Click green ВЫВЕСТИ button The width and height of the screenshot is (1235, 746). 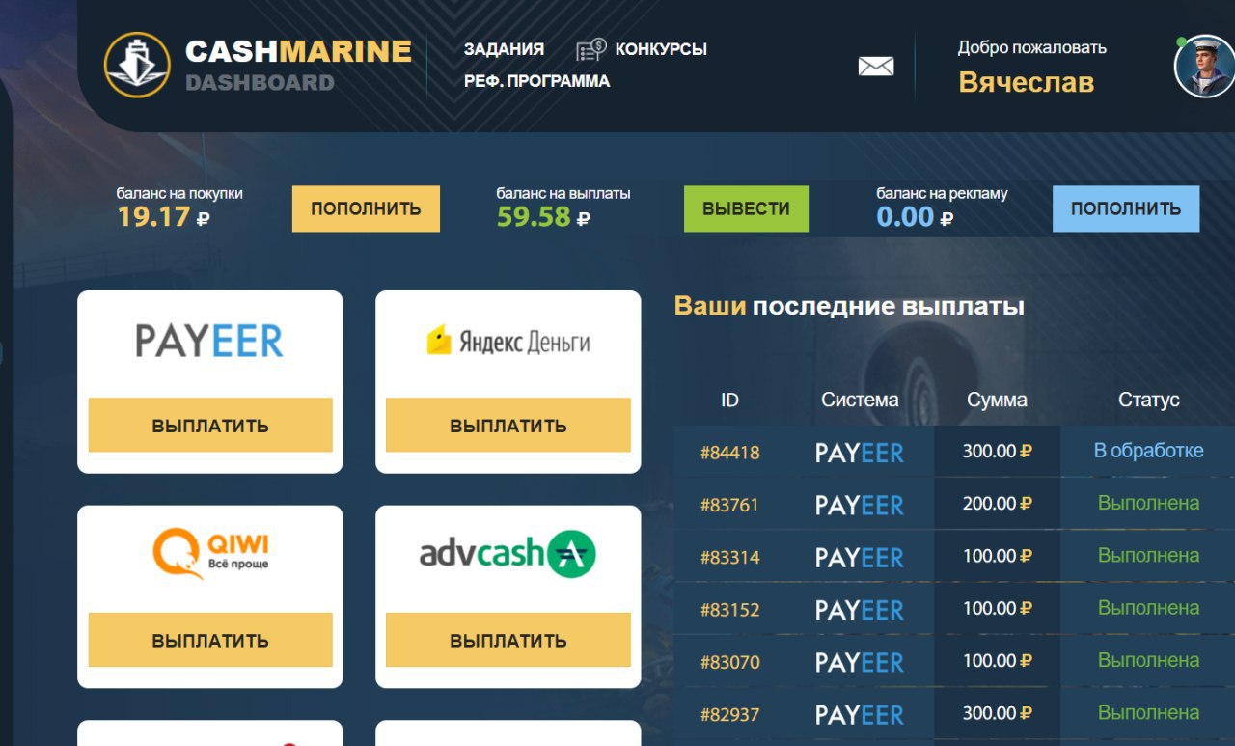746,208
